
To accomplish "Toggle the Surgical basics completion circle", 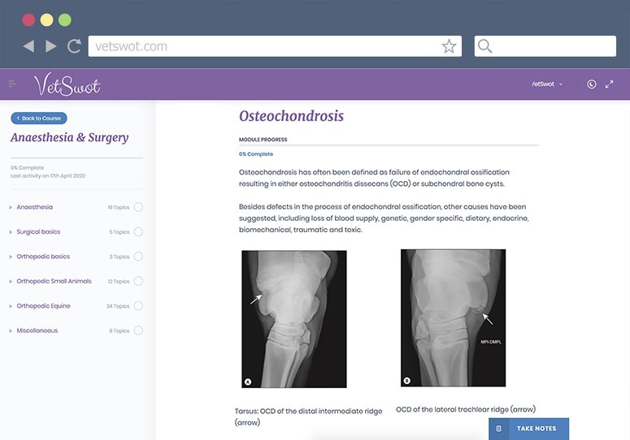I will (138, 232).
